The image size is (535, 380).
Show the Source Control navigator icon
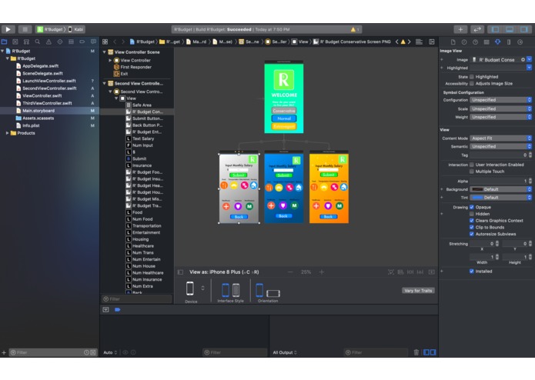coord(15,42)
